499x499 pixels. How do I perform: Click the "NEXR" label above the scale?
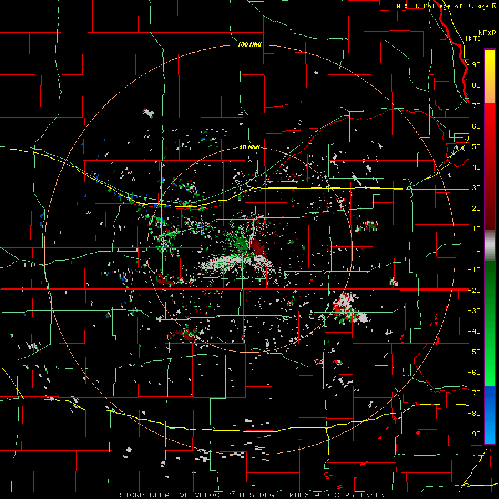[x=487, y=33]
